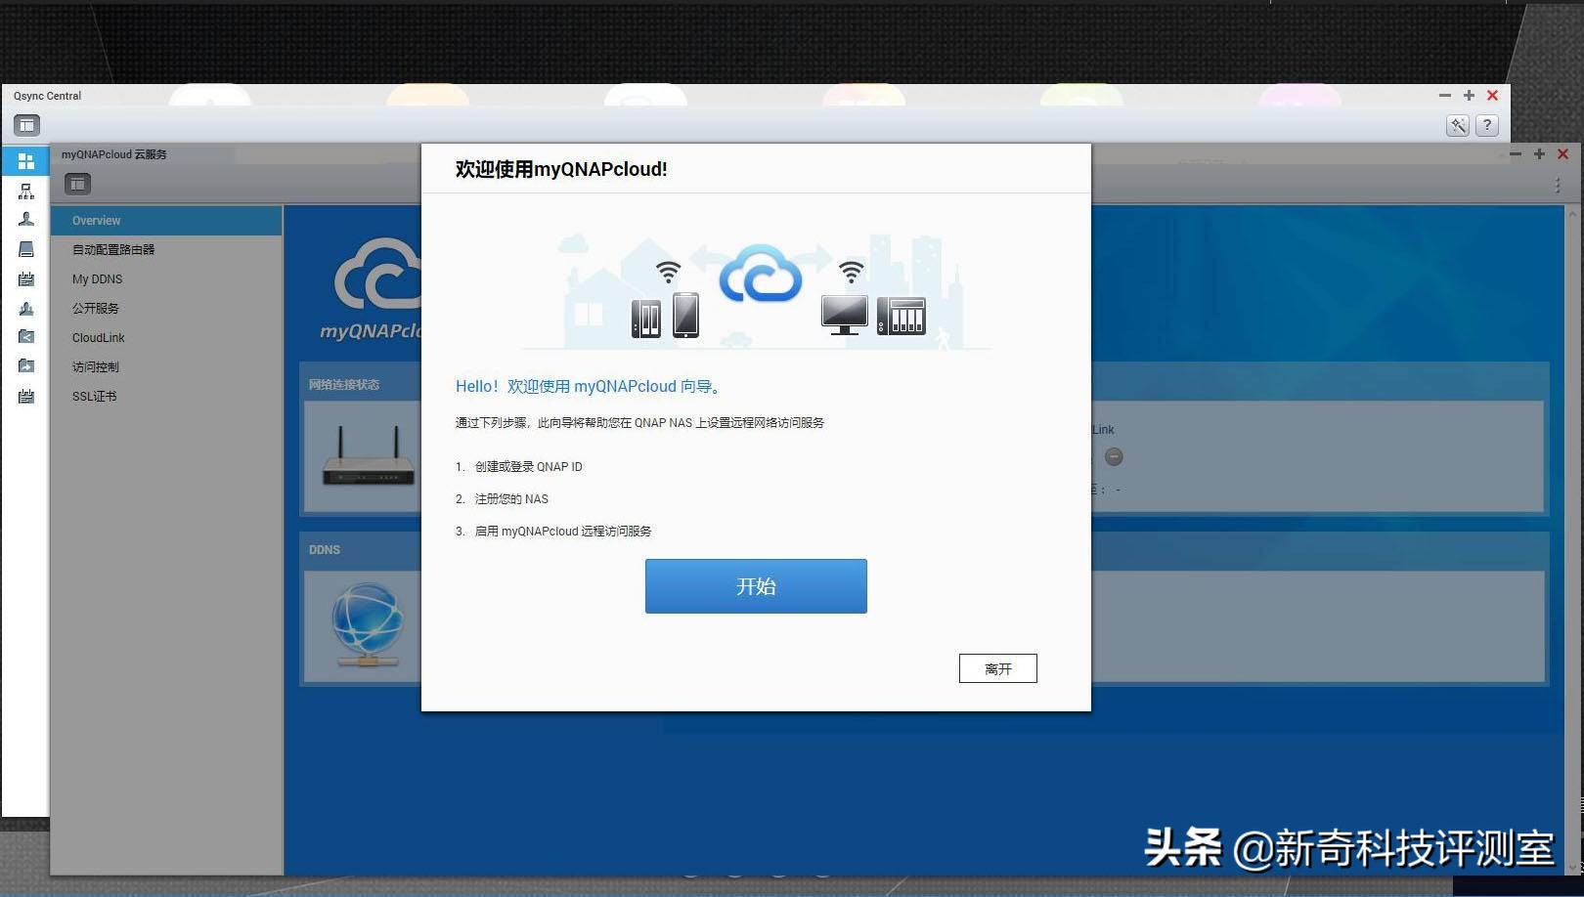Select My DDNS in the navigation list
This screenshot has width=1584, height=897.
[96, 278]
